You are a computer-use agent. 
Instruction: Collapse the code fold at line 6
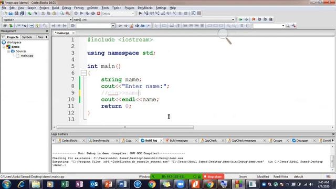tap(83, 73)
